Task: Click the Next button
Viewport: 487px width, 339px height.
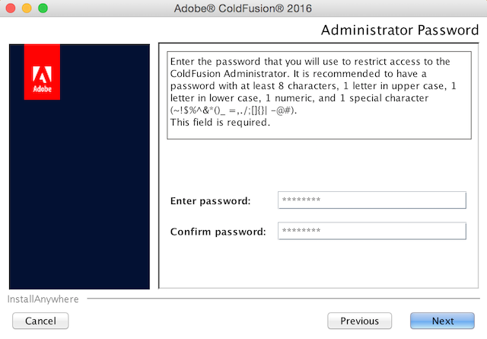Action: [x=442, y=321]
